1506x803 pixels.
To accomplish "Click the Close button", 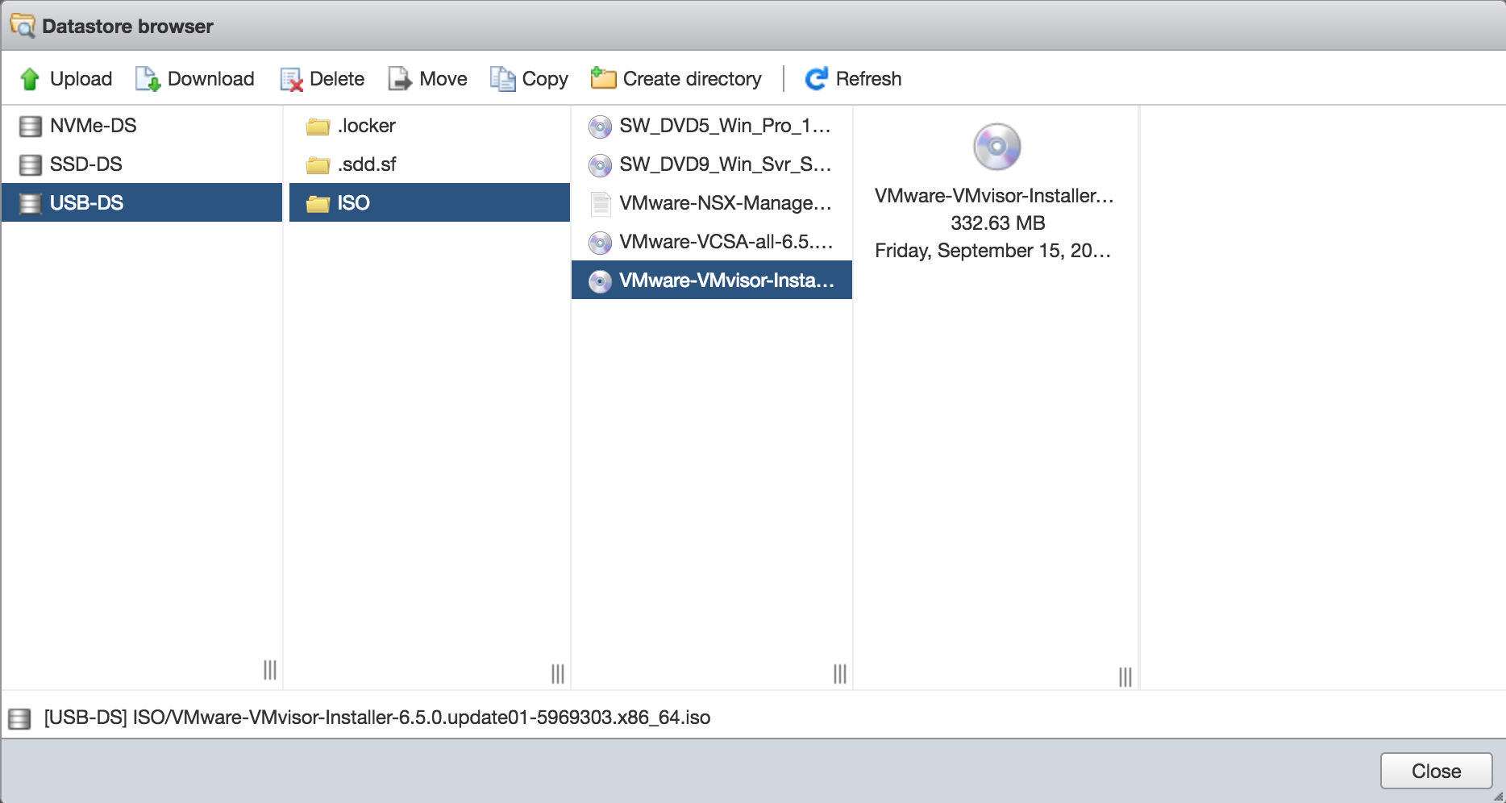I will pos(1437,772).
